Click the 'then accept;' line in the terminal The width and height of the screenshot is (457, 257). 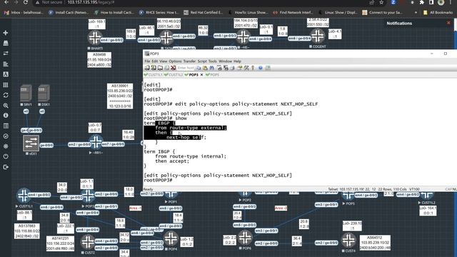pos(172,161)
